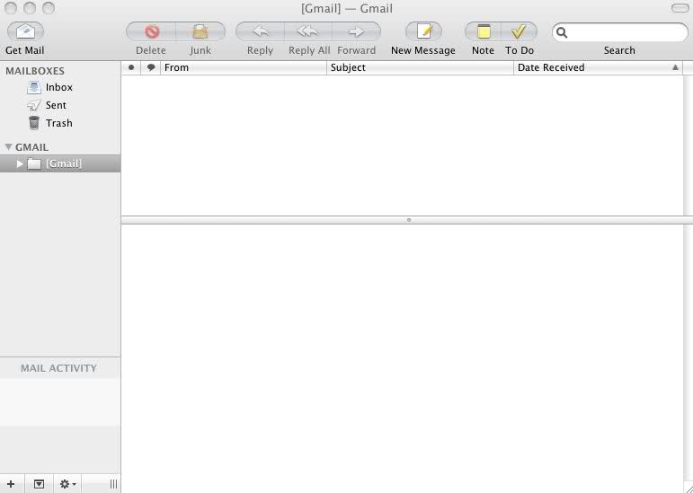The image size is (693, 493).
Task: Click the Reply arrow icon
Action: 261,31
